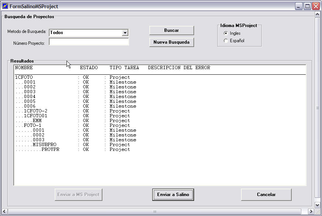Click the FormSalinoMSProject title bar icon
Image resolution: width=322 pixels, height=216 pixels.
(5, 6)
